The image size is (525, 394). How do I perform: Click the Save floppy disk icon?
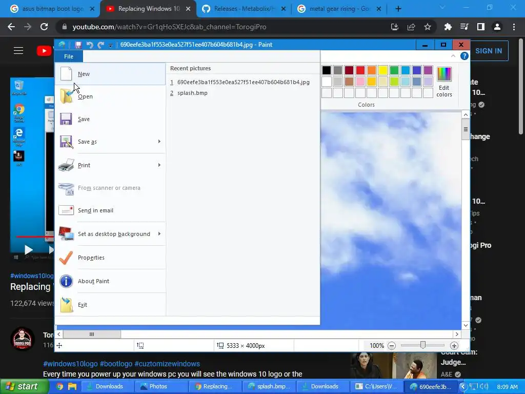point(66,119)
